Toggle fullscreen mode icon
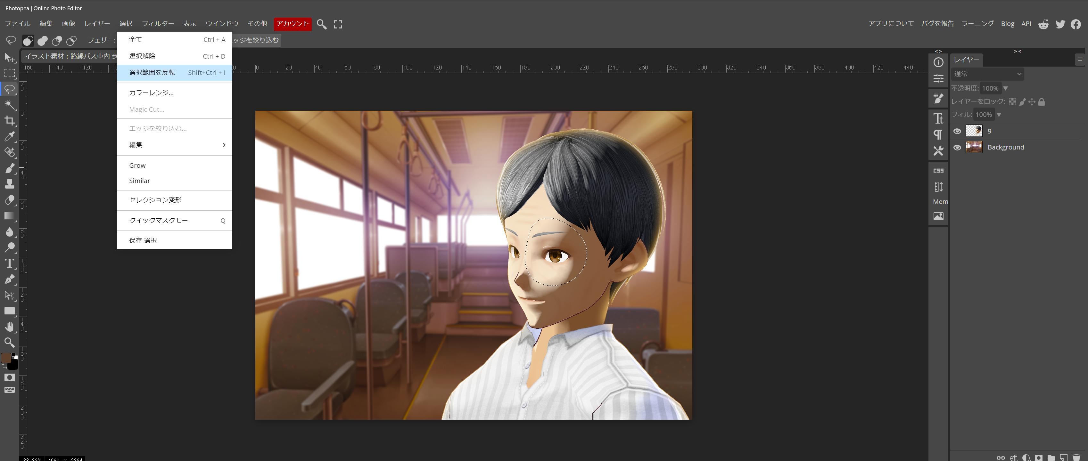 [x=338, y=24]
